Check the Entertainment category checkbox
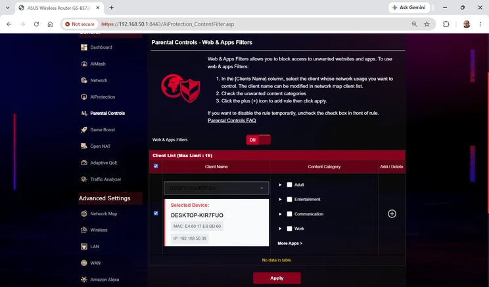This screenshot has height=287, width=489. 289,200
